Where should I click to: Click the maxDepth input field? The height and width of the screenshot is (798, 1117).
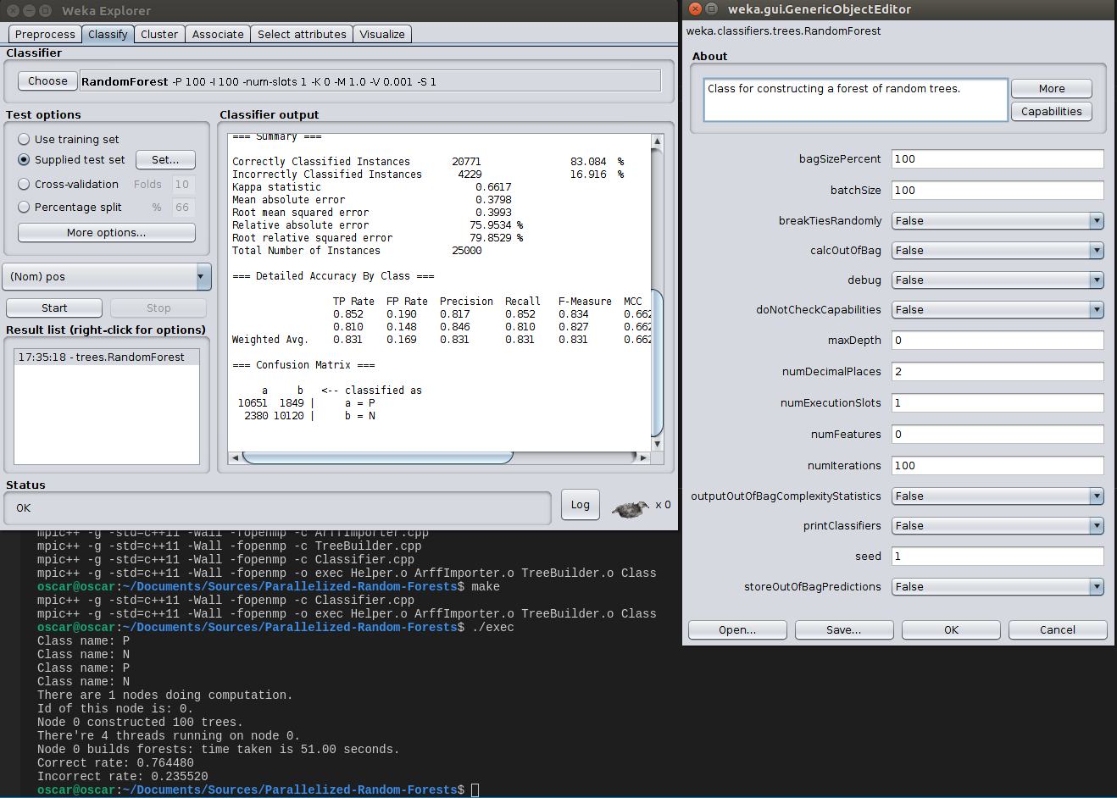pos(998,340)
